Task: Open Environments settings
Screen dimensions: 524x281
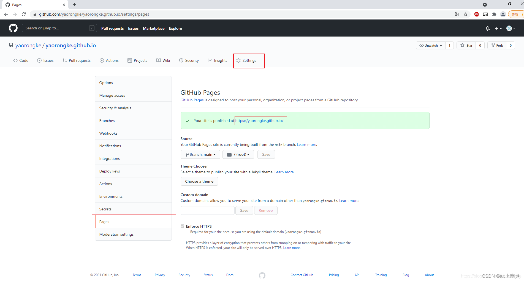Action: point(133,196)
